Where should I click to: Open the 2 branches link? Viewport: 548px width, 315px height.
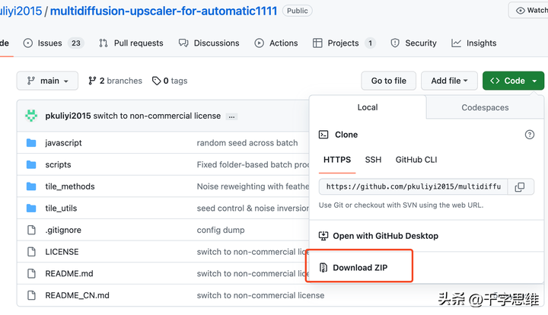click(x=116, y=81)
